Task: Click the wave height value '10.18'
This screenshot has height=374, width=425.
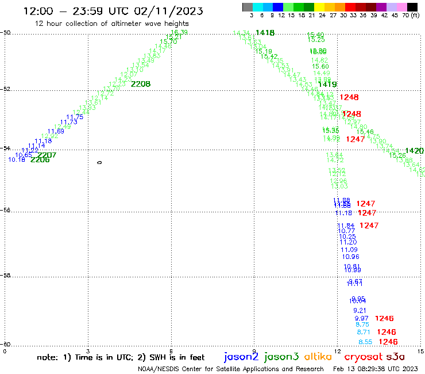Action: (17, 160)
